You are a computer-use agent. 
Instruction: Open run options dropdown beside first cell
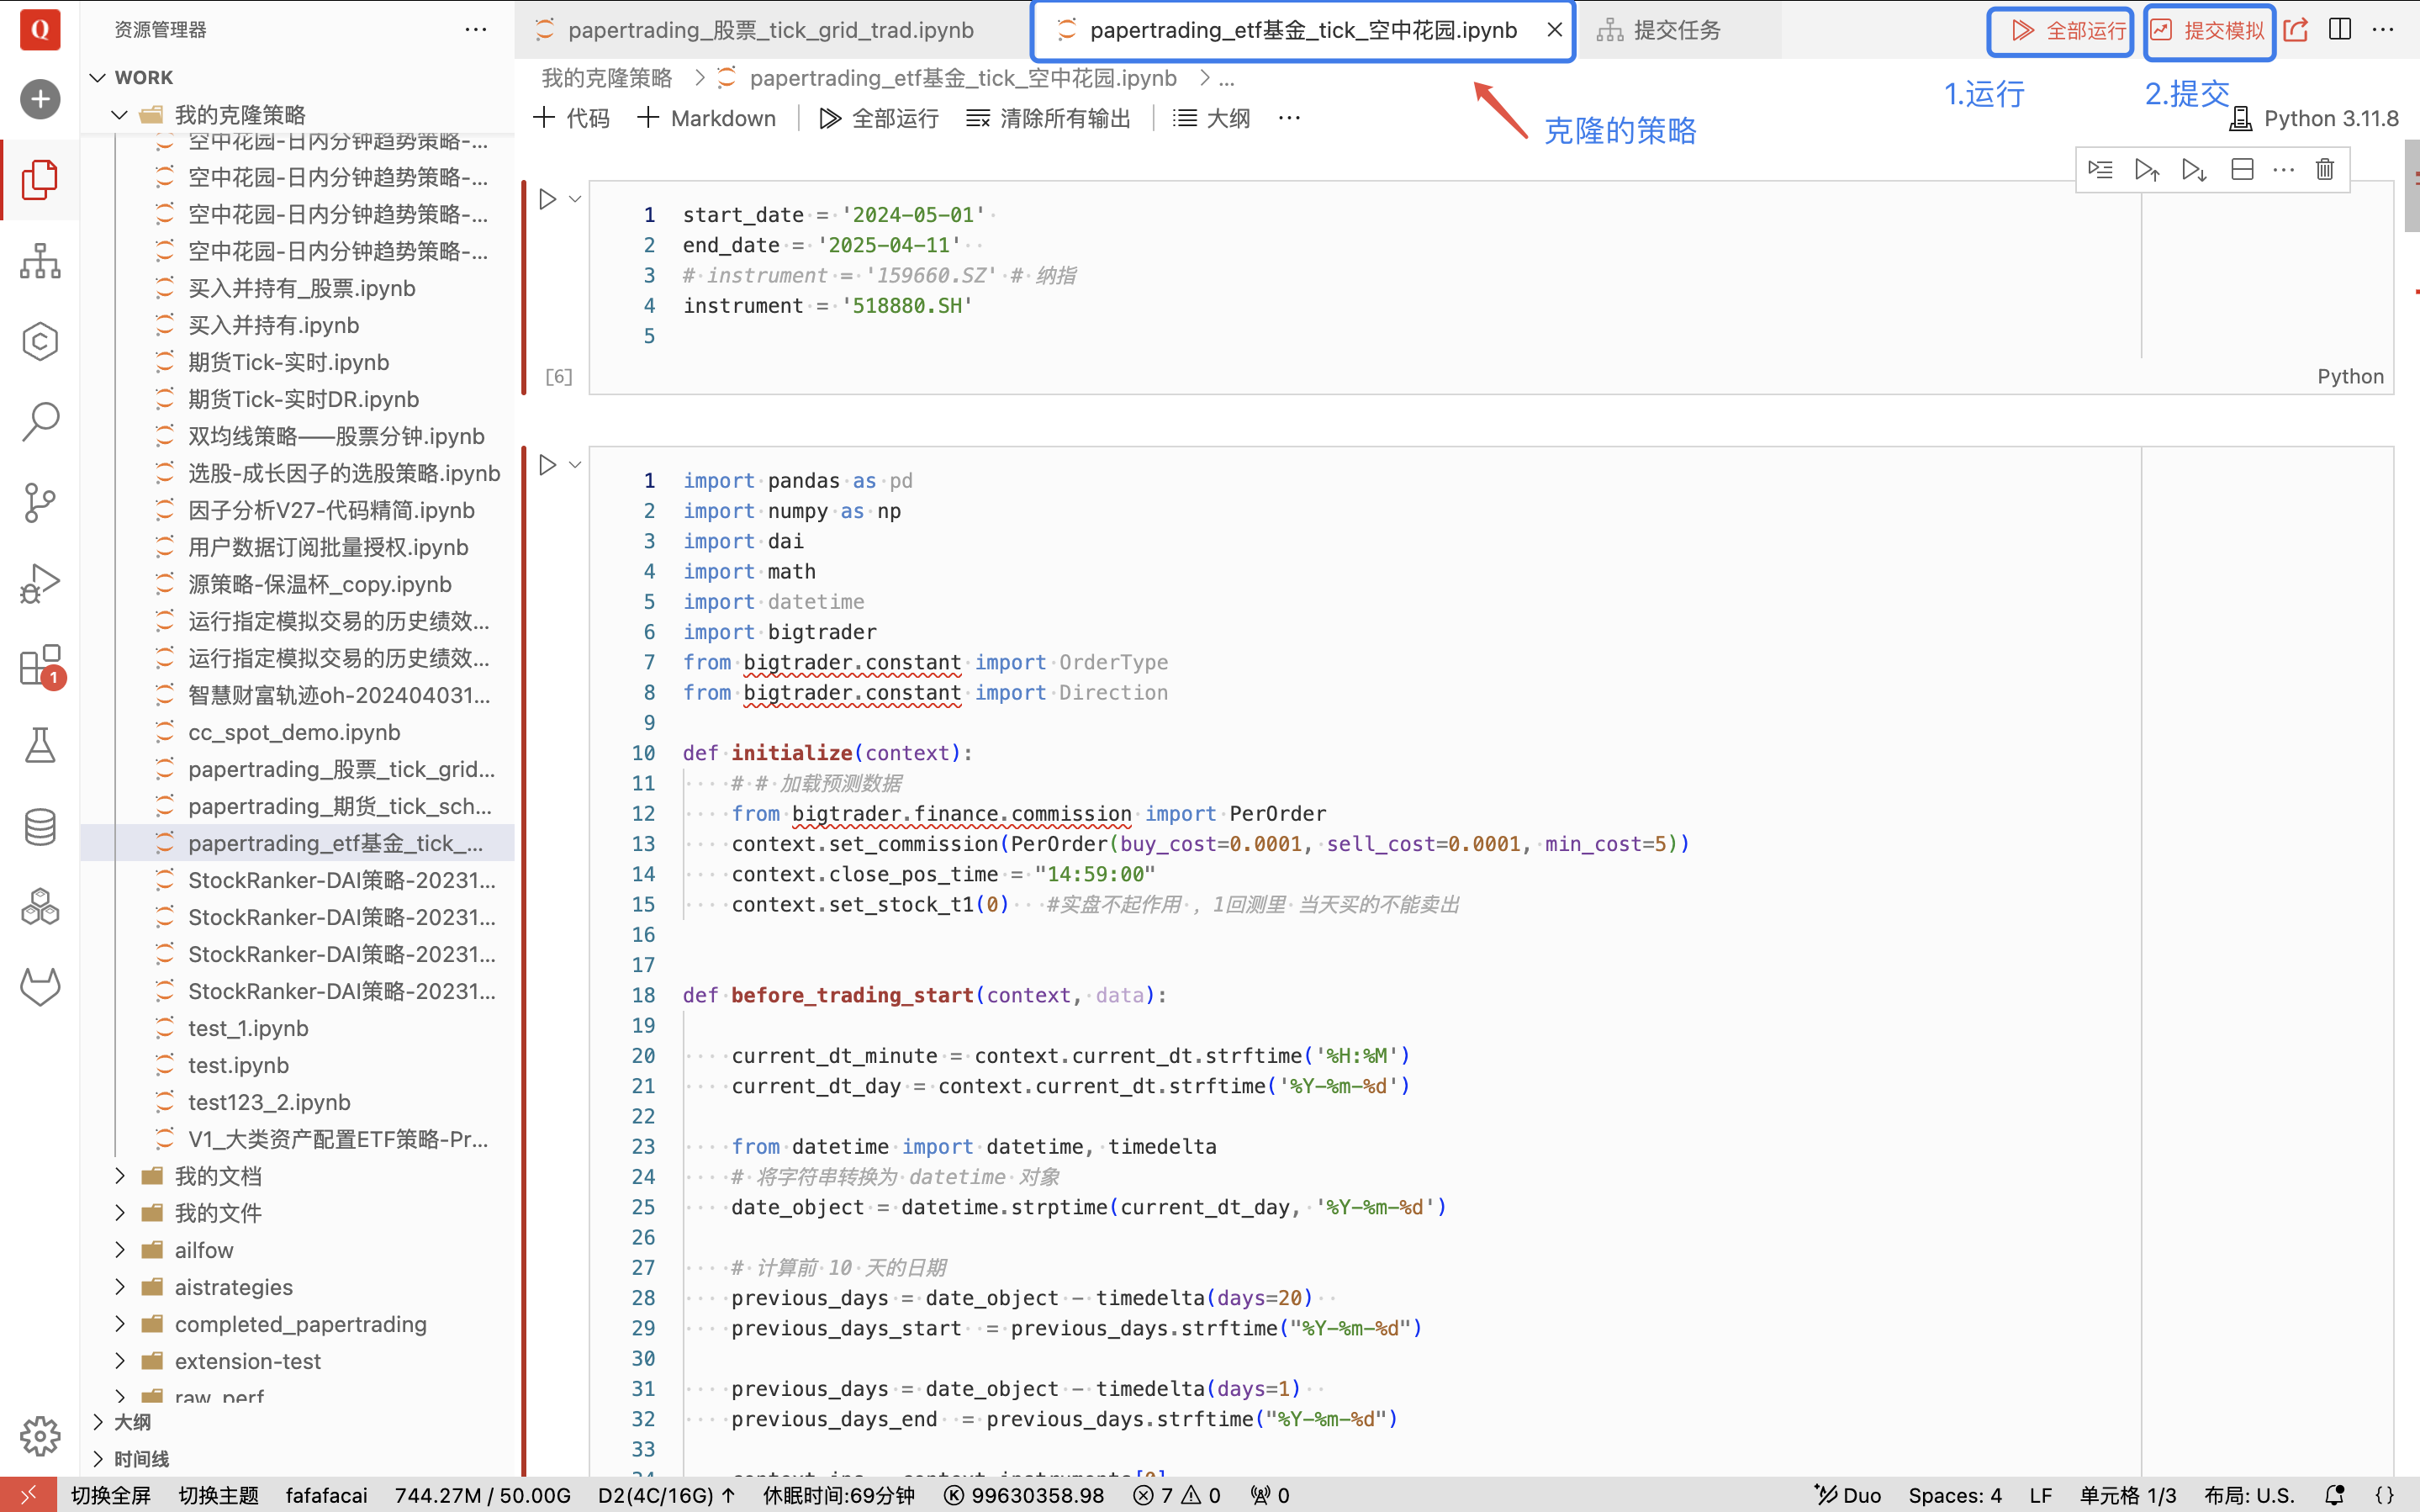click(575, 199)
